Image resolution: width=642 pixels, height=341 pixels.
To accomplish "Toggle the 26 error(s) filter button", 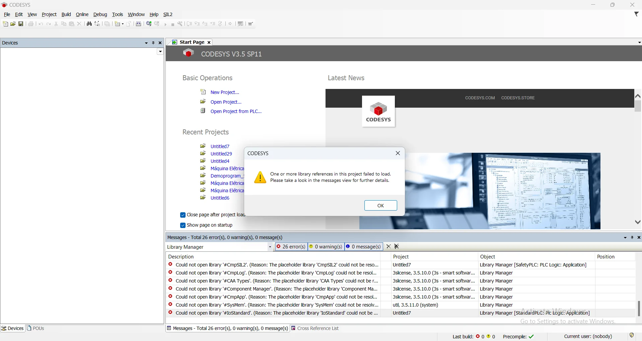I will pos(291,247).
